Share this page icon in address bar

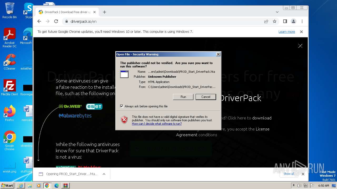click(x=266, y=22)
